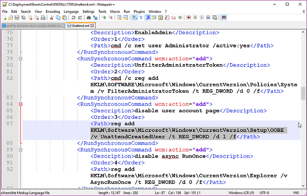Click the scrollbar down arrow in the editor

pos(303,186)
